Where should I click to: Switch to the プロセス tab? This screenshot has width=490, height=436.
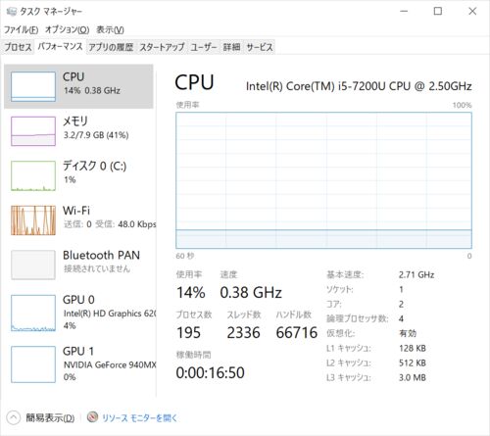[18, 47]
